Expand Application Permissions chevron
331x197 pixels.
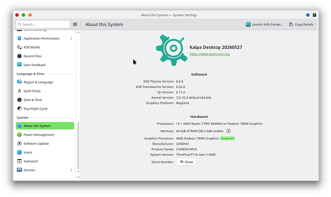tap(71, 38)
